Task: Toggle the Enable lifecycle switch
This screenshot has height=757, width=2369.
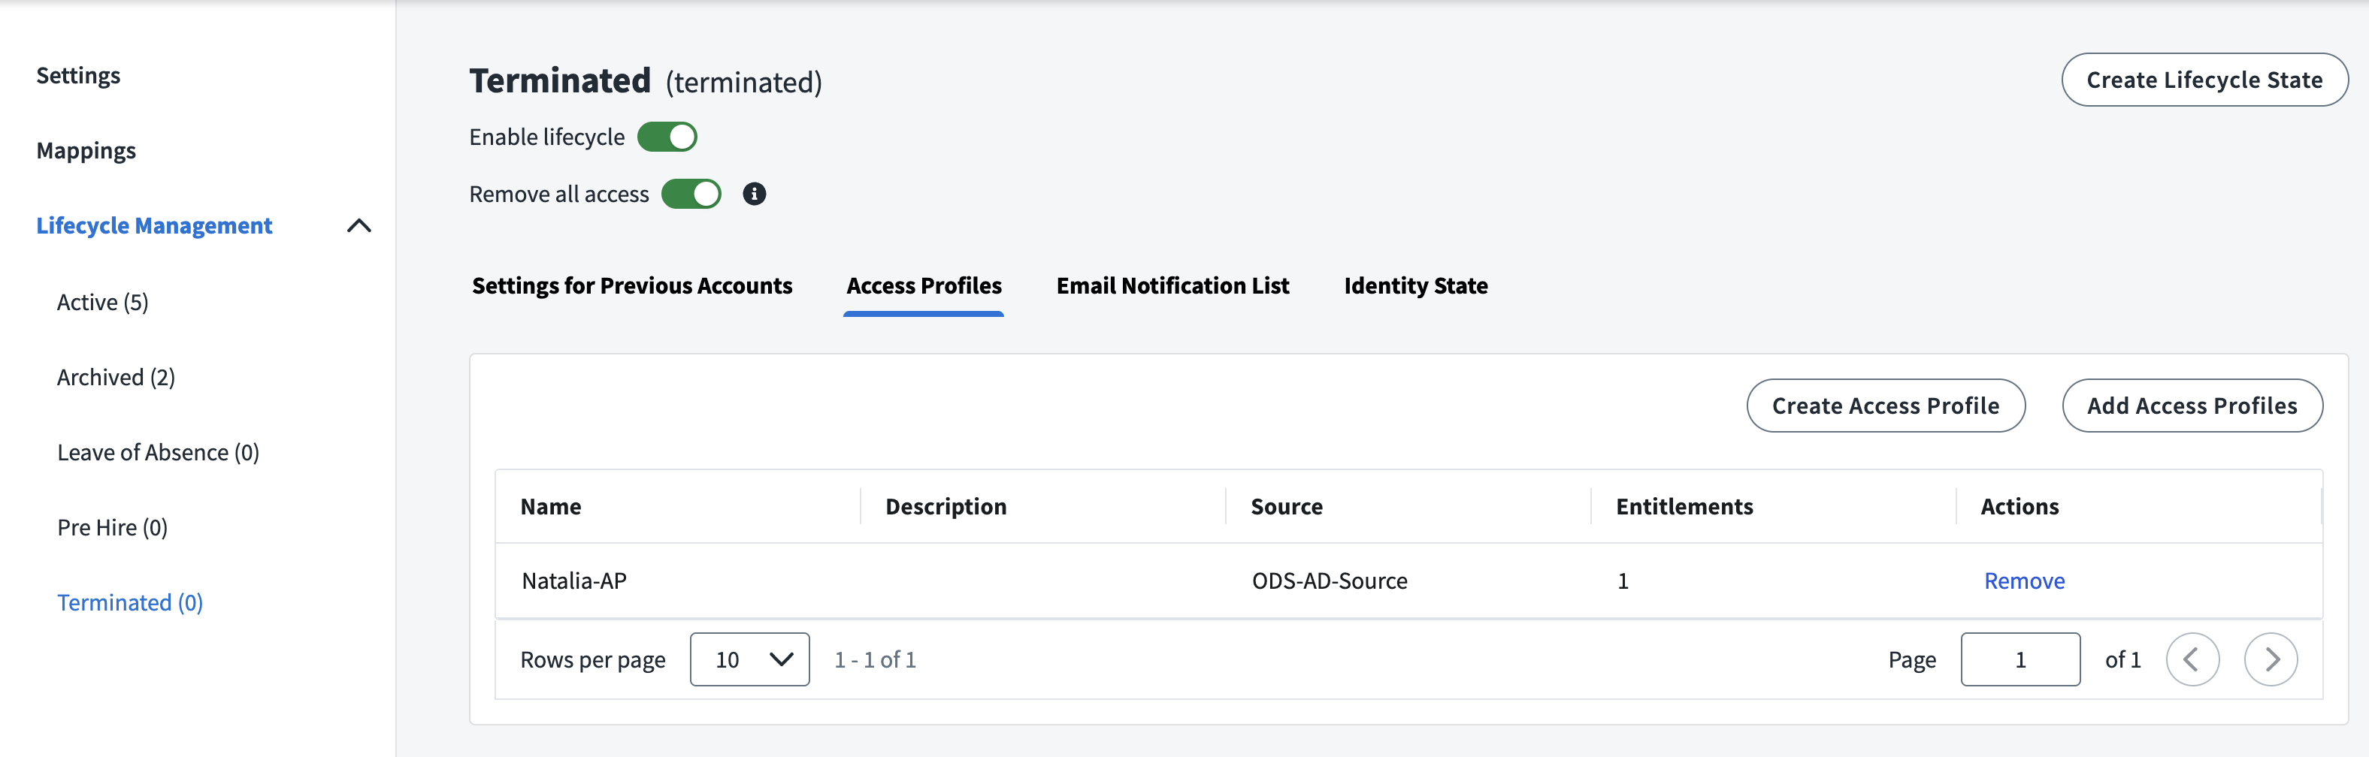Action: [x=667, y=137]
